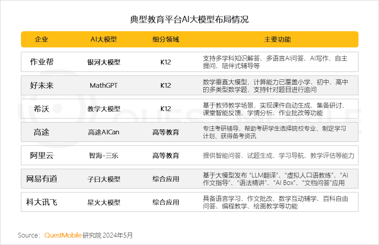Select the AI大模型 column header
Screen dimensions: 379x245
(104, 40)
